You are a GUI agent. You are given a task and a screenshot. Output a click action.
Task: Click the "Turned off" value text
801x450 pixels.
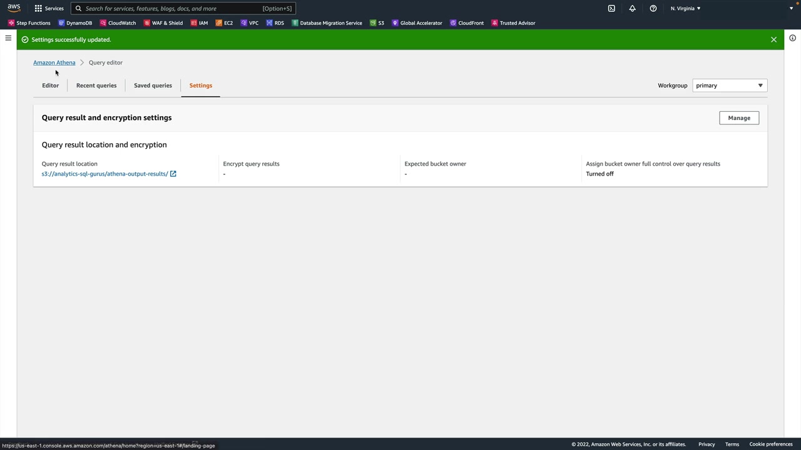pos(600,174)
